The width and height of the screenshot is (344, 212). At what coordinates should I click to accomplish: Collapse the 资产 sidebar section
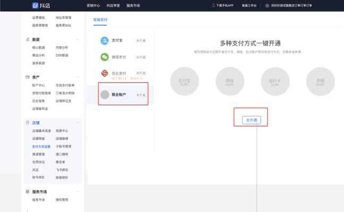click(78, 77)
